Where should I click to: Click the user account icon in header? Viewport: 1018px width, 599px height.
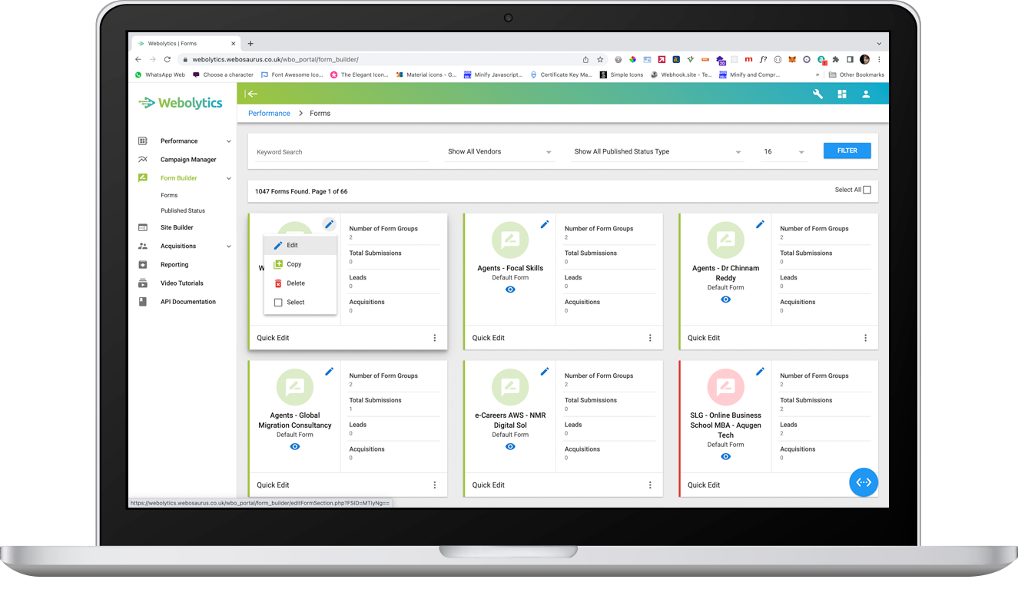coord(866,94)
